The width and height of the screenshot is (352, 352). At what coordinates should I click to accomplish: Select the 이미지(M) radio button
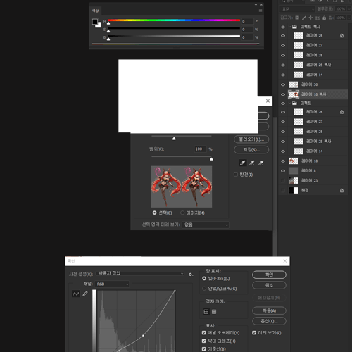(x=182, y=213)
